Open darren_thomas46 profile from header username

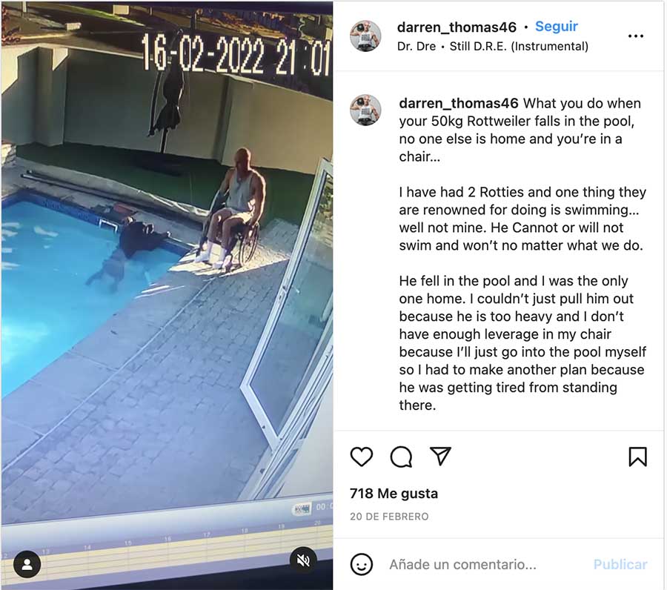pyautogui.click(x=457, y=27)
